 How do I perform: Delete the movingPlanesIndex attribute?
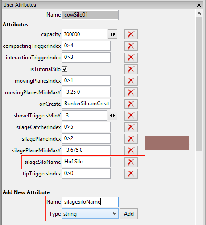pos(131,81)
